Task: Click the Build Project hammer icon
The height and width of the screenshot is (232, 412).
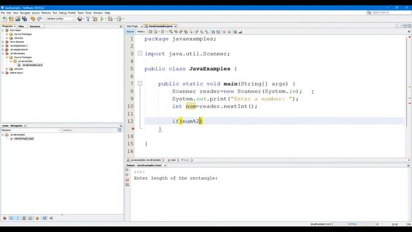Action: click(x=88, y=19)
